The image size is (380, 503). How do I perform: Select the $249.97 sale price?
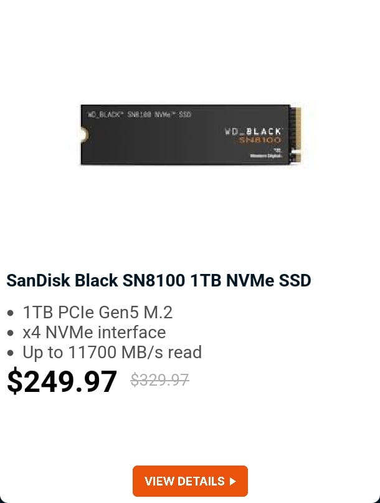pos(62,381)
